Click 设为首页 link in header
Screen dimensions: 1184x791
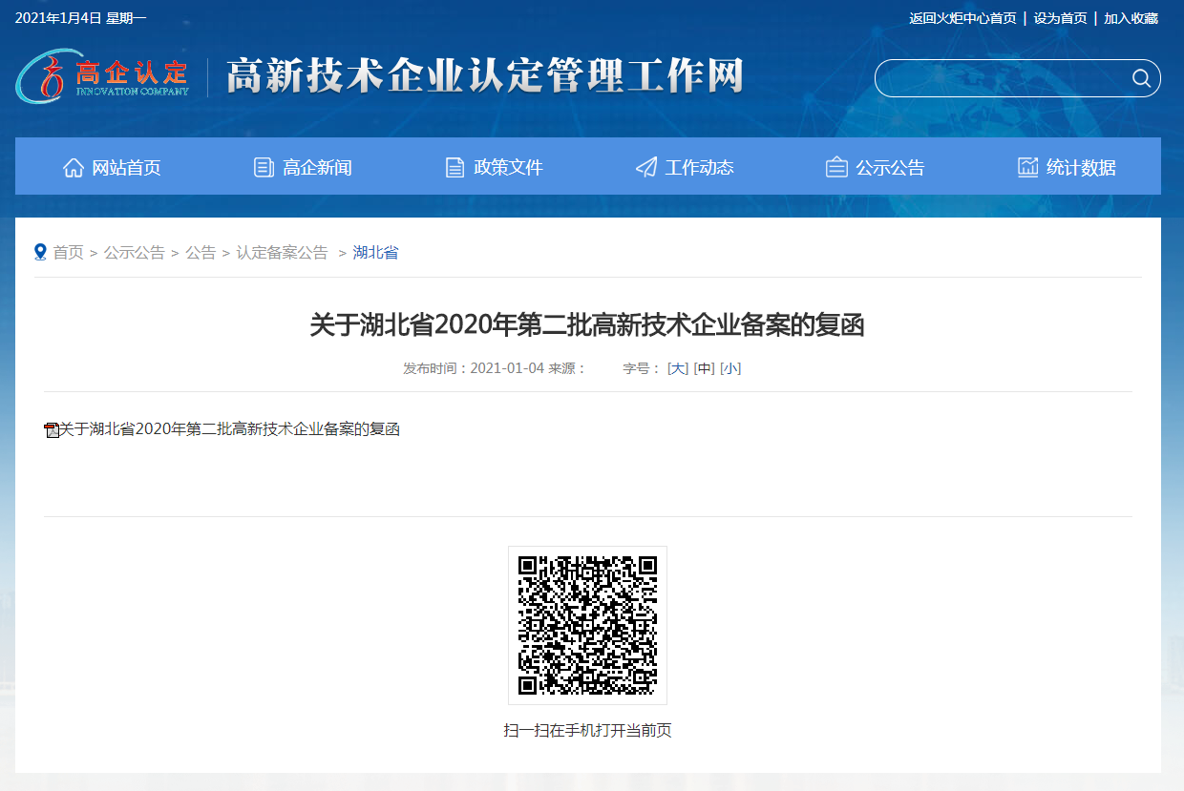pyautogui.click(x=1060, y=18)
